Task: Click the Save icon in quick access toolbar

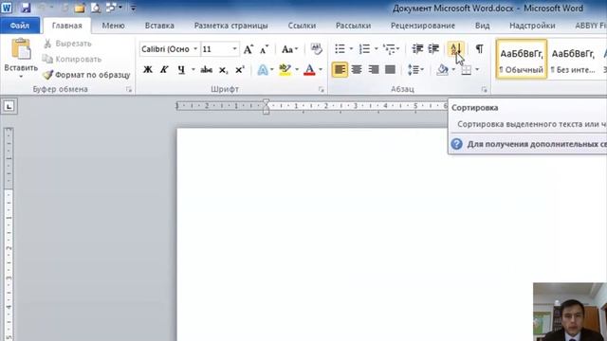Action: tap(26, 8)
